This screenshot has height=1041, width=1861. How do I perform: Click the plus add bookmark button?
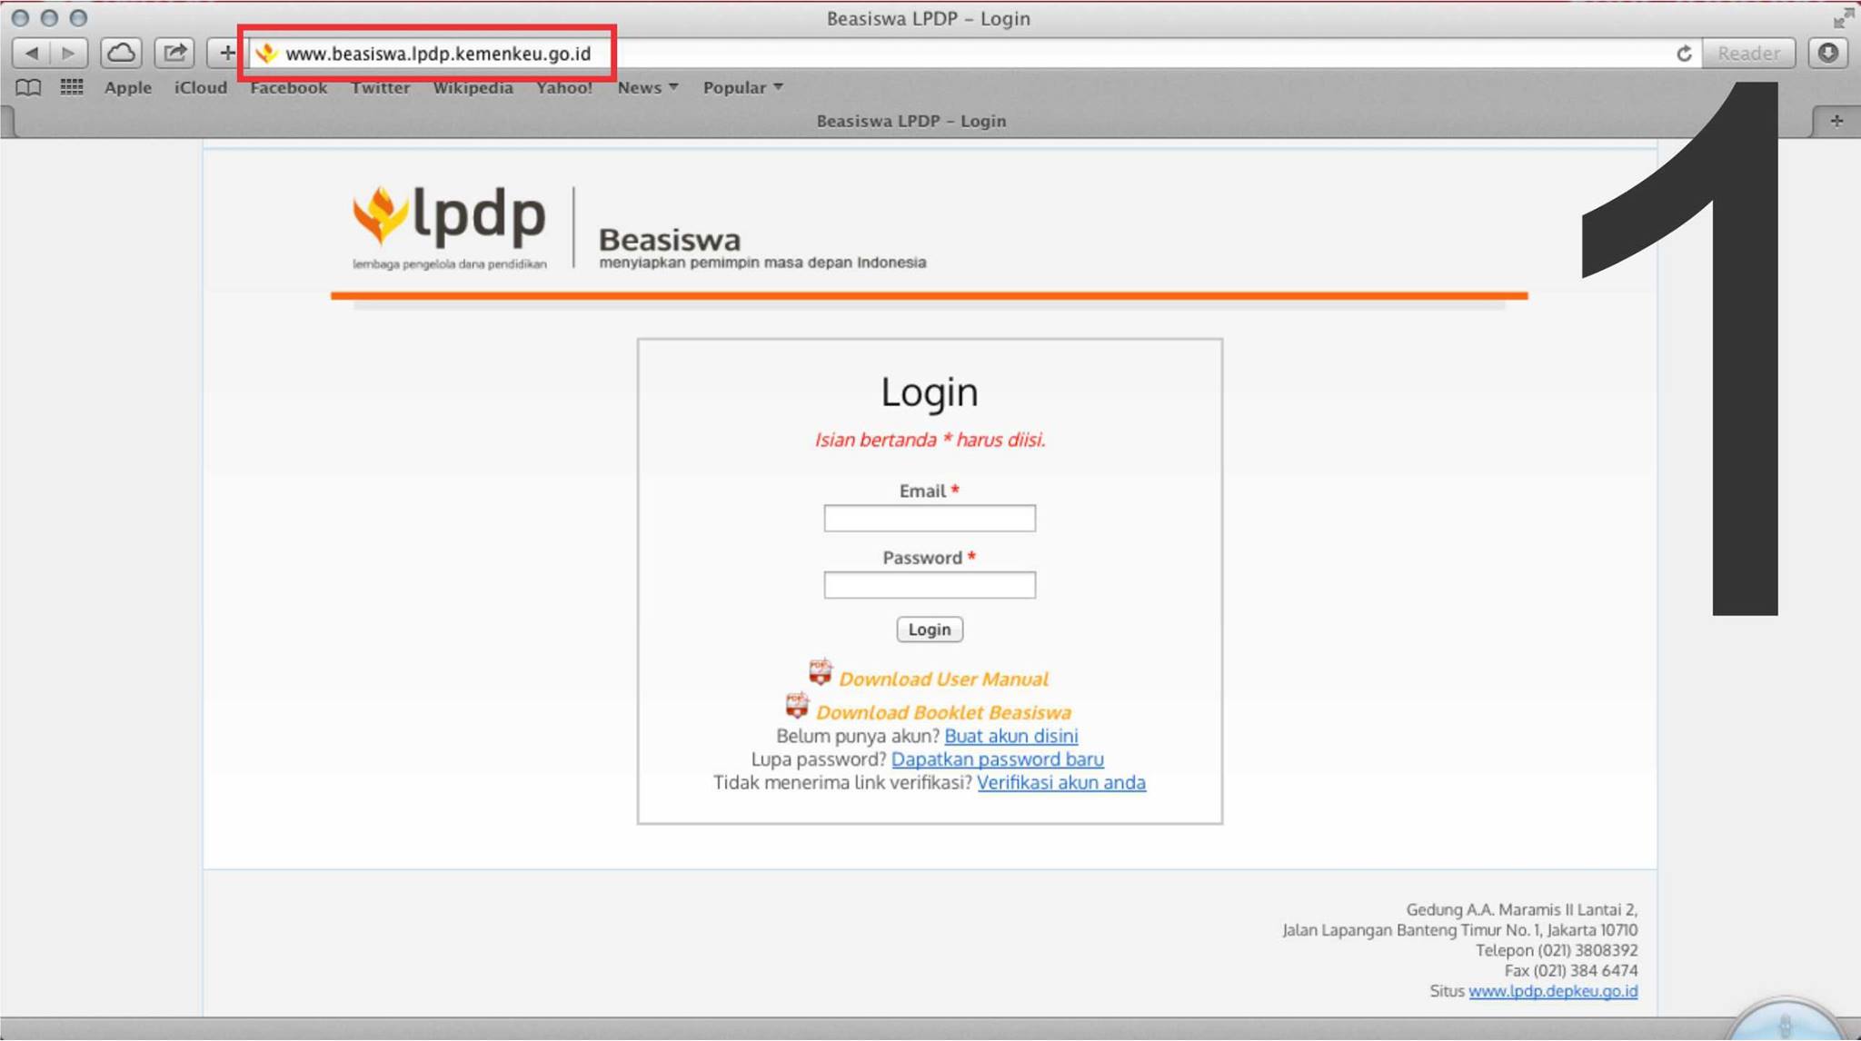pyautogui.click(x=226, y=53)
